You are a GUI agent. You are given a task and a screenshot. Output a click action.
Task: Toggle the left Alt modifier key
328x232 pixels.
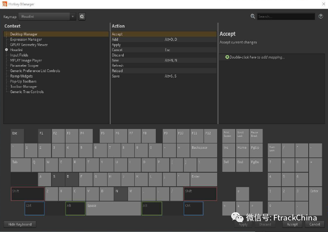75,209
